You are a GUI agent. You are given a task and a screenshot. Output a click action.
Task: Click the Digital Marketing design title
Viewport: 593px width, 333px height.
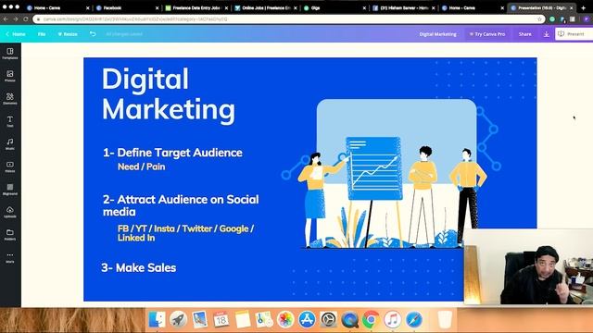coord(437,34)
